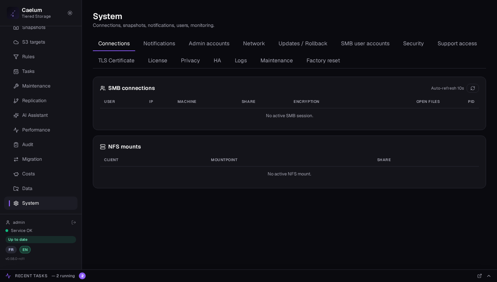Open the Updates / Rollback tab
The height and width of the screenshot is (282, 497).
pyautogui.click(x=303, y=44)
